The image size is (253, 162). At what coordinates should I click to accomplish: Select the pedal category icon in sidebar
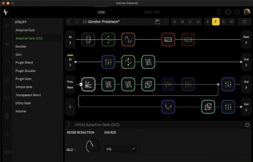click(x=7, y=116)
